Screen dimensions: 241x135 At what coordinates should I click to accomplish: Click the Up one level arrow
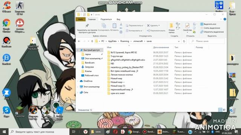pyautogui.click(x=92, y=41)
